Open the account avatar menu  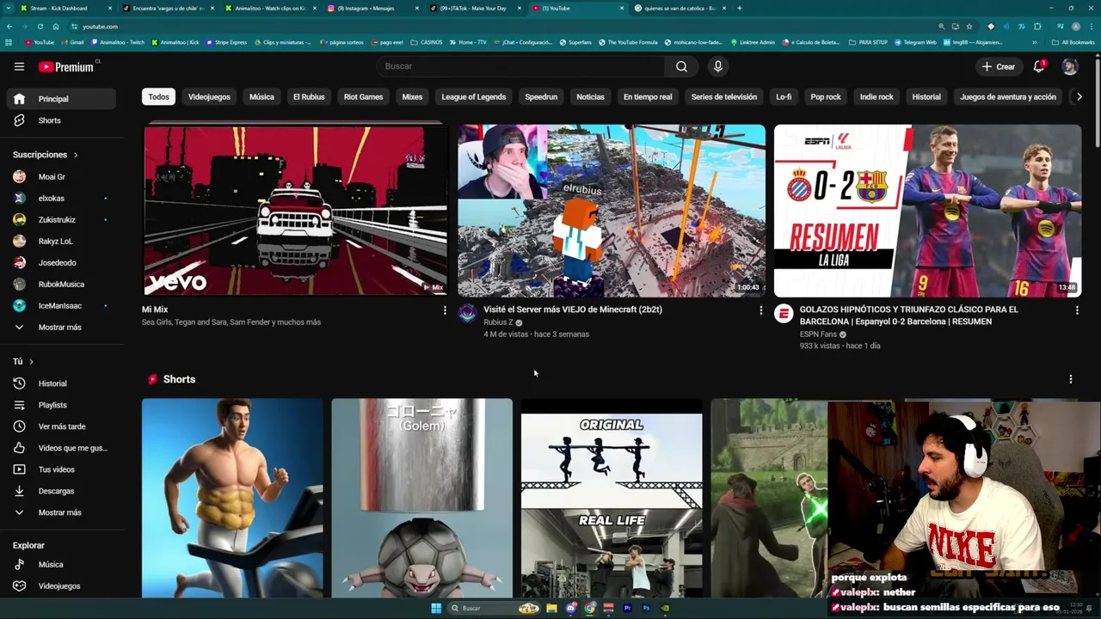coord(1069,66)
